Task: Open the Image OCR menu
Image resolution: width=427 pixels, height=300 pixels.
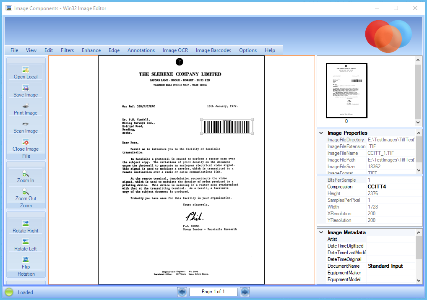Action: [x=175, y=50]
